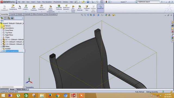Switch to the Layout tab

(13, 14)
